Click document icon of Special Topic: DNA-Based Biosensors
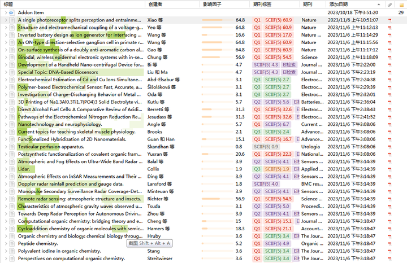The image size is (407, 263). 12,72
